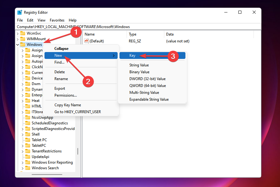
Task: Click the tree pane horizontal scrollbar
Action: tap(47, 175)
